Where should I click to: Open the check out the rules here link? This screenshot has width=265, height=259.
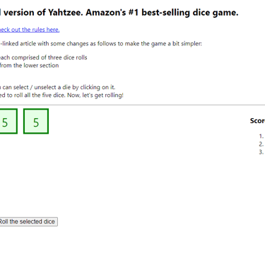[x=30, y=30]
